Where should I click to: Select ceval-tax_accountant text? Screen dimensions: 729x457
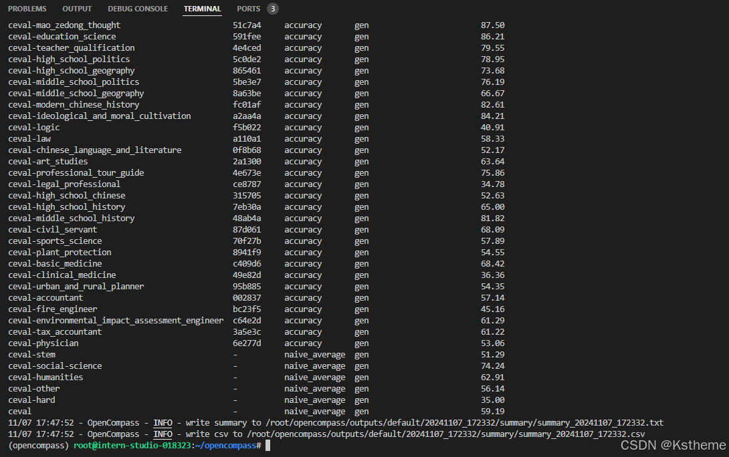pos(55,331)
